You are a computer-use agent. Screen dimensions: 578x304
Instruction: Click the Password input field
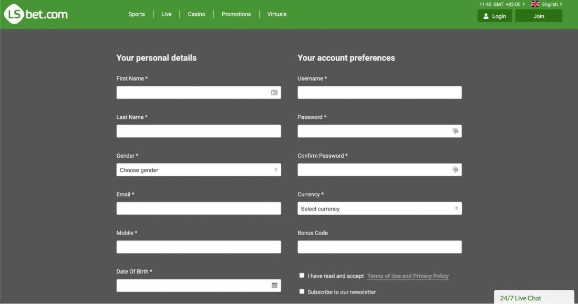pos(380,131)
